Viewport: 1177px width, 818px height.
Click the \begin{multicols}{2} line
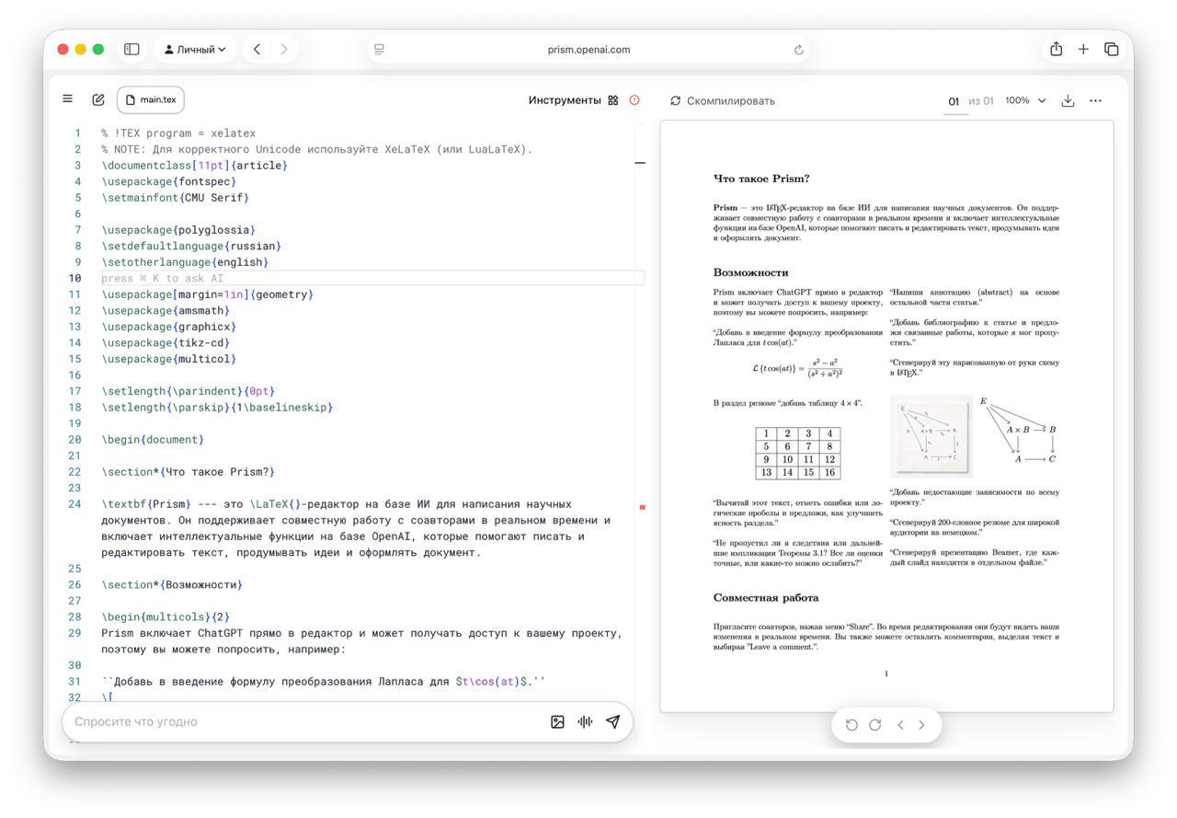coord(166,616)
